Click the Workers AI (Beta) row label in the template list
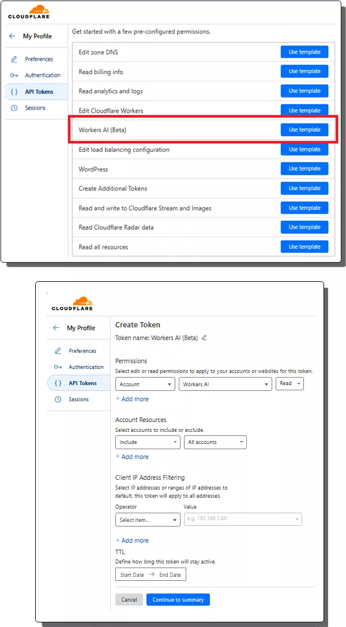Image resolution: width=346 pixels, height=627 pixels. tap(103, 130)
